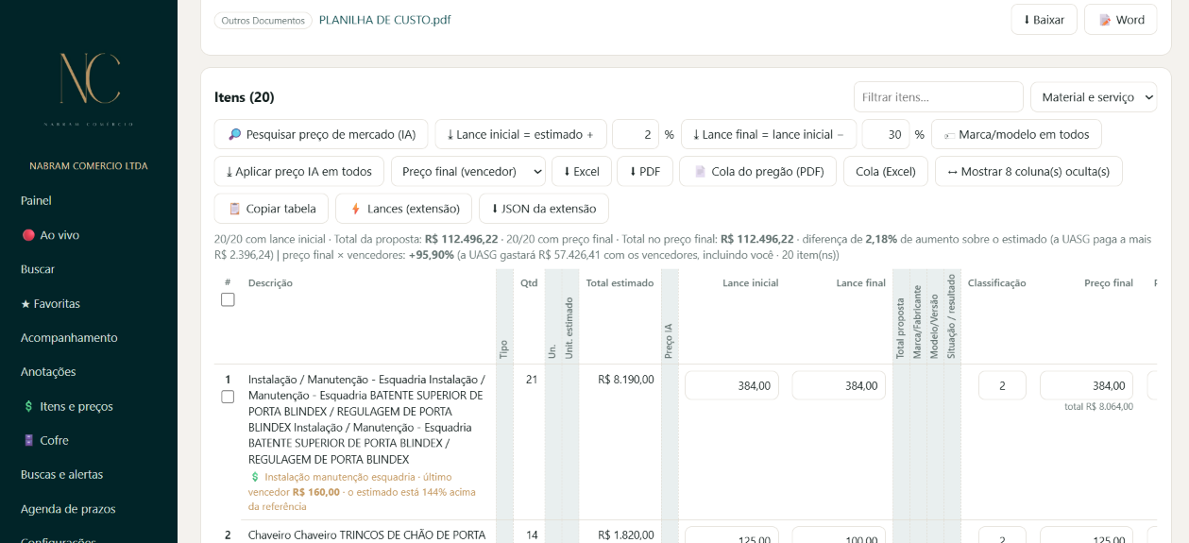The image size is (1189, 543).
Task: Click item 1 Lance inicial field 384,00
Action: pos(732,385)
